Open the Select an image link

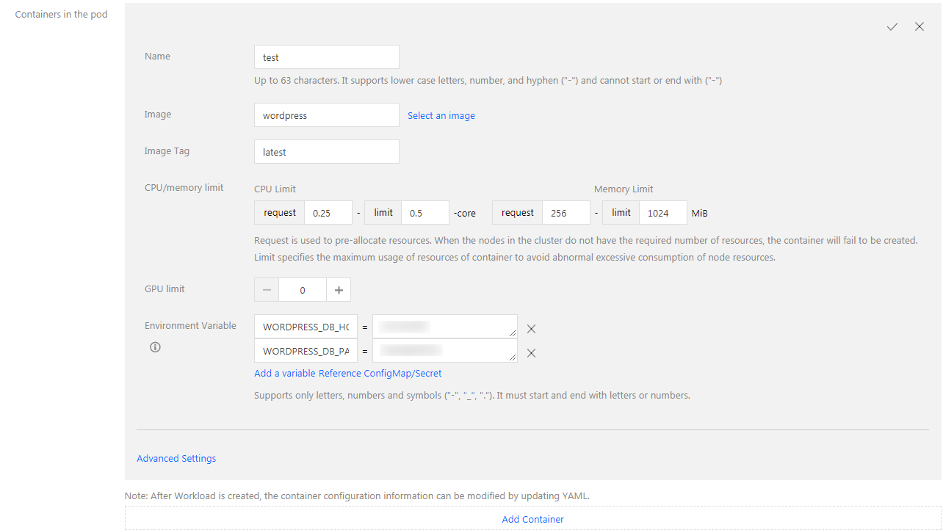(441, 115)
